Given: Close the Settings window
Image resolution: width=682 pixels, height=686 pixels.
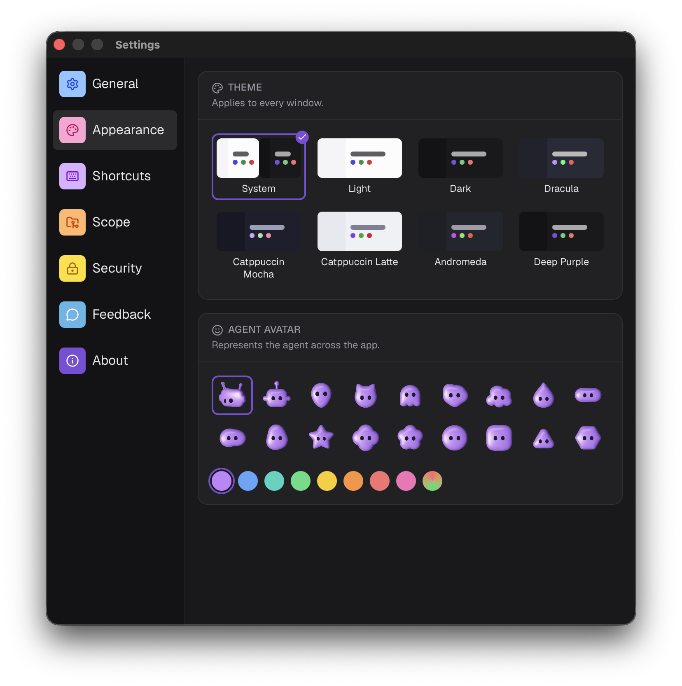Looking at the screenshot, I should 59,44.
